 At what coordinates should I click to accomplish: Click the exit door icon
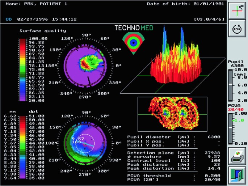237,176
